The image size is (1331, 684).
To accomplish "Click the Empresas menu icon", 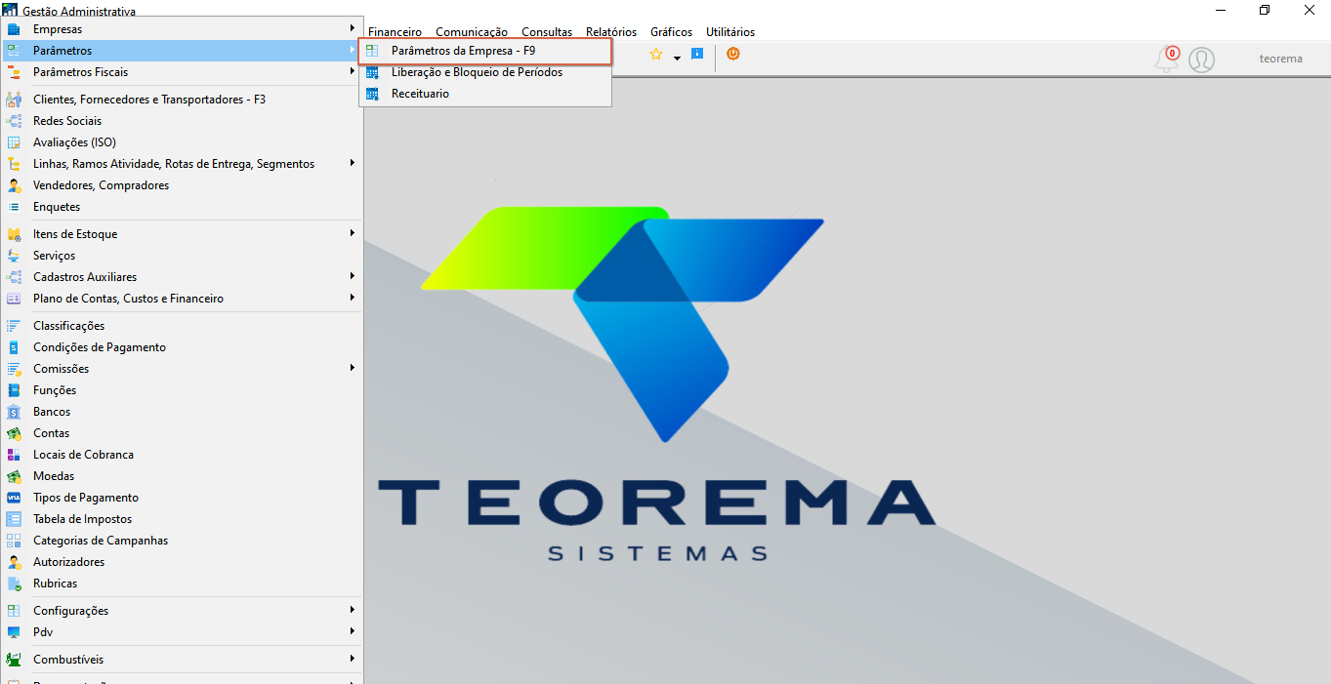I will click(14, 29).
